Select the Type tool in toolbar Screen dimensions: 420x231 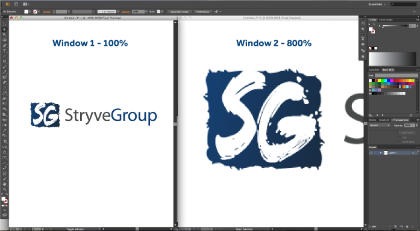[5, 51]
